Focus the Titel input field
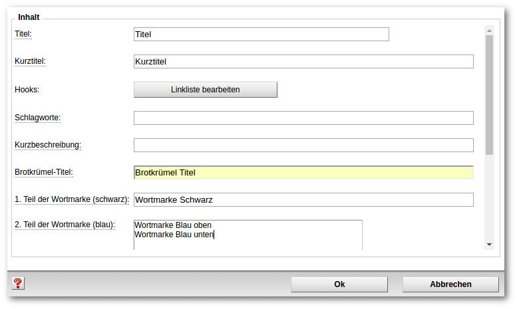The height and width of the screenshot is (309, 517). tap(261, 35)
